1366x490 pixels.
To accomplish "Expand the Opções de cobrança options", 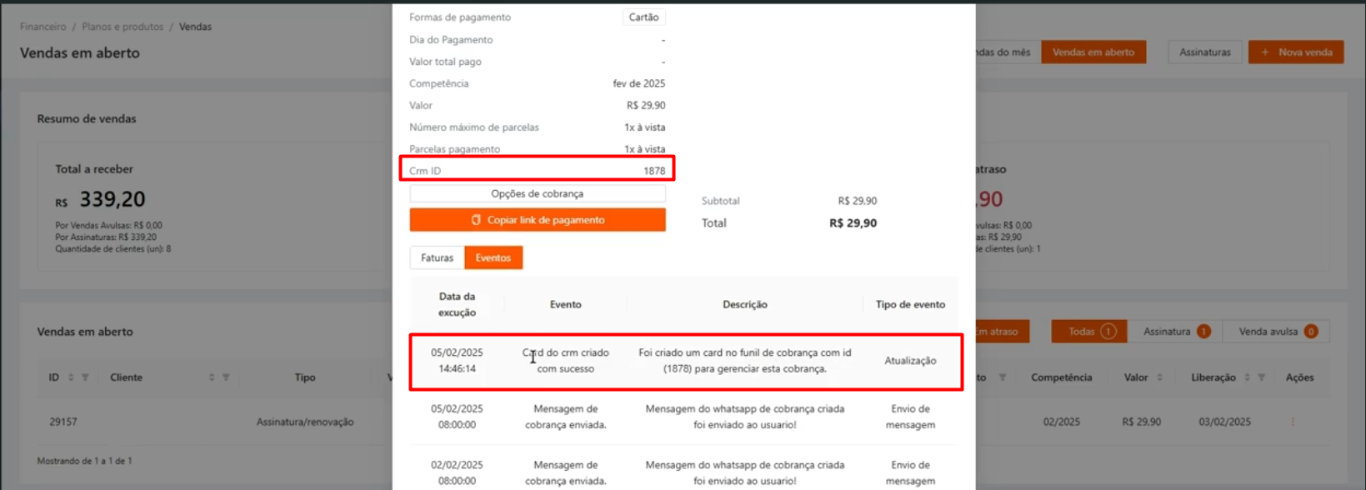I will click(537, 194).
